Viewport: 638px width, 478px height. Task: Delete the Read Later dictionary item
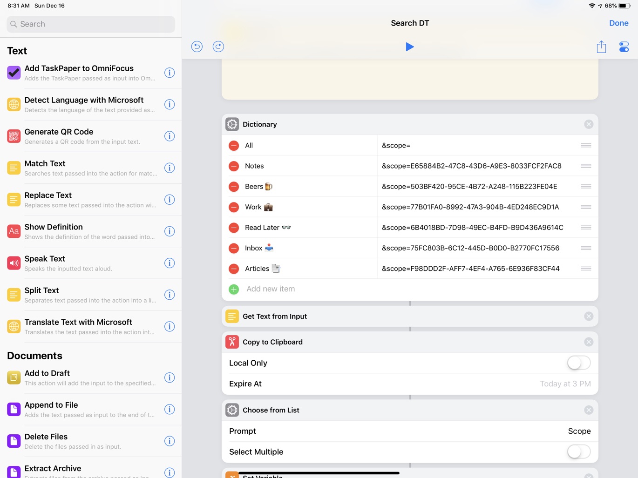point(234,228)
